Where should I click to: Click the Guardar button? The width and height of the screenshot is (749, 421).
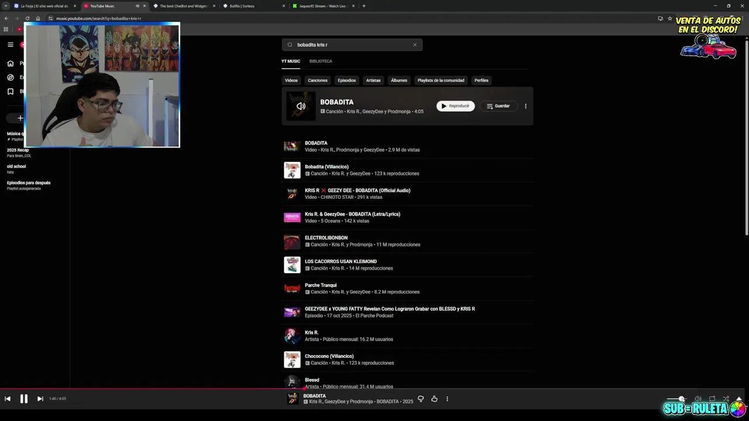(499, 106)
